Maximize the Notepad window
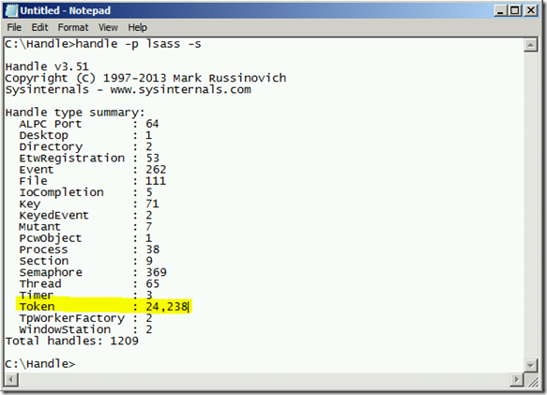The width and height of the screenshot is (547, 395). pyautogui.click(x=515, y=10)
